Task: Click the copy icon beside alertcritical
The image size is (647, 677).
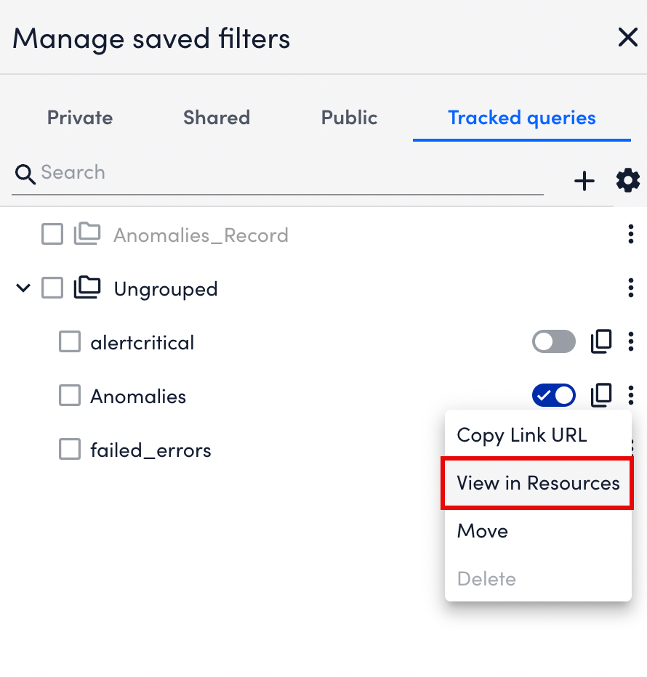Action: pyautogui.click(x=601, y=341)
